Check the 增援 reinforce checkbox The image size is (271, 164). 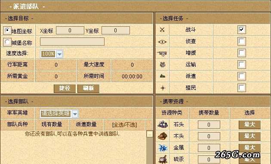pos(241,53)
